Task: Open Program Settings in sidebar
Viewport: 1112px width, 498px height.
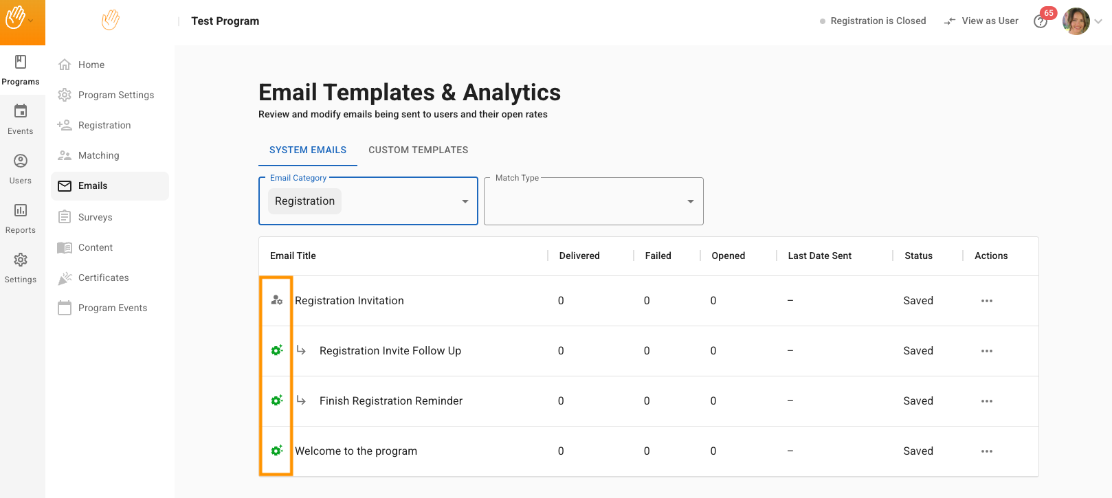Action: click(115, 95)
